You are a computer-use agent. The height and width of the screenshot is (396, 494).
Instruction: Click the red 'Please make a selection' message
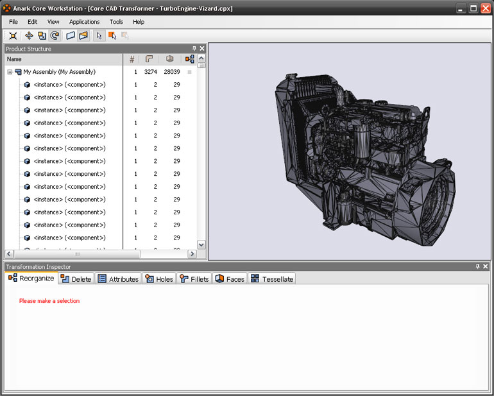(49, 301)
